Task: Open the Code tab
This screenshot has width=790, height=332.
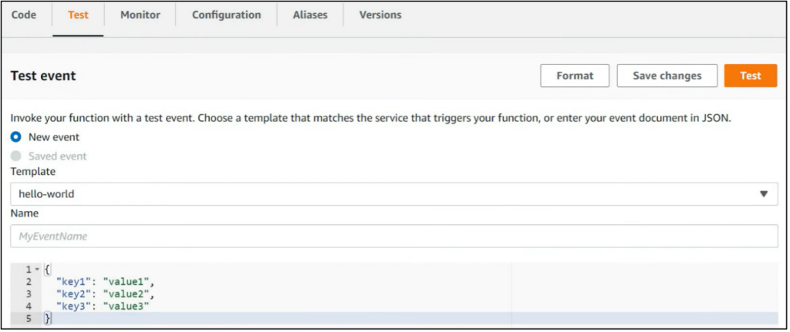Action: [x=24, y=15]
